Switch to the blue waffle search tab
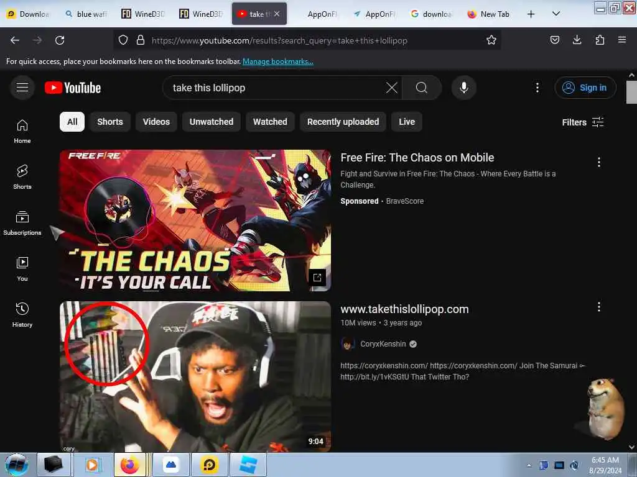Image resolution: width=637 pixels, height=477 pixels. (86, 14)
